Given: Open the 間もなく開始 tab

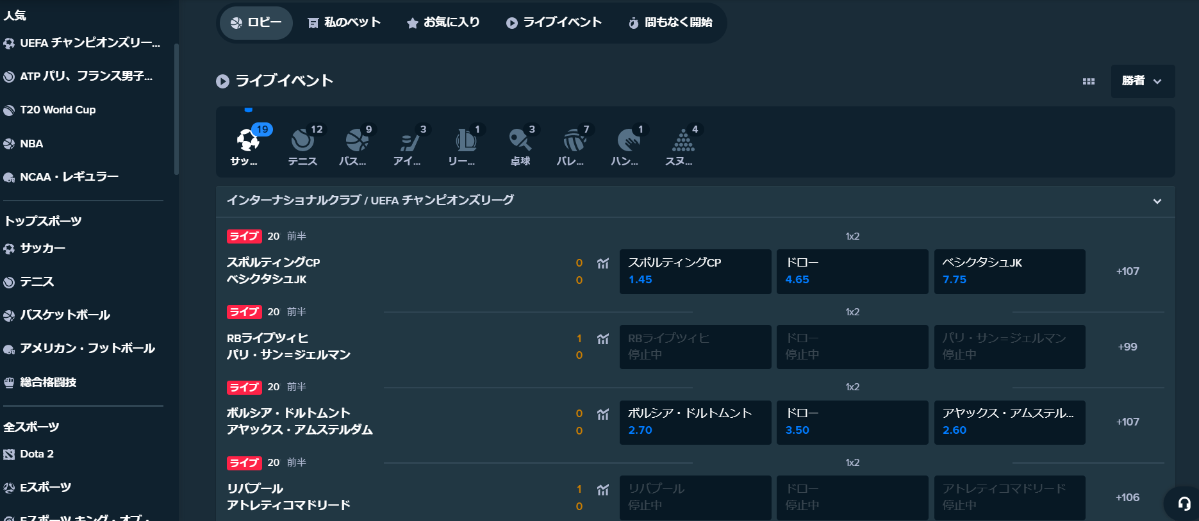Looking at the screenshot, I should pos(670,22).
